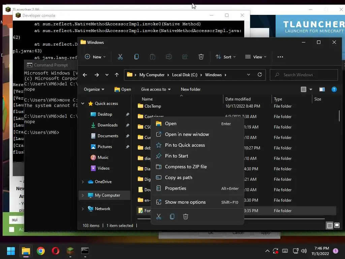Click the Open button in command bar
This screenshot has width=345, height=259.
pyautogui.click(x=123, y=89)
